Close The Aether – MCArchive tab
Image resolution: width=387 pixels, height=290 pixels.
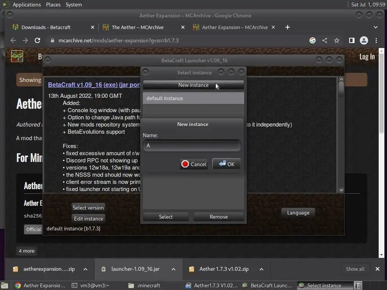(x=183, y=27)
